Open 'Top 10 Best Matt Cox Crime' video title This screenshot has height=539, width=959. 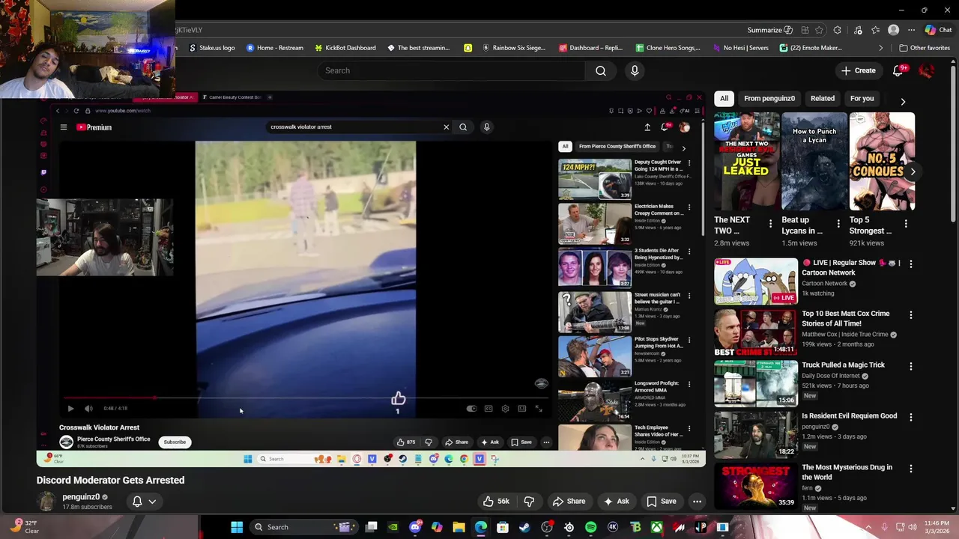846,318
